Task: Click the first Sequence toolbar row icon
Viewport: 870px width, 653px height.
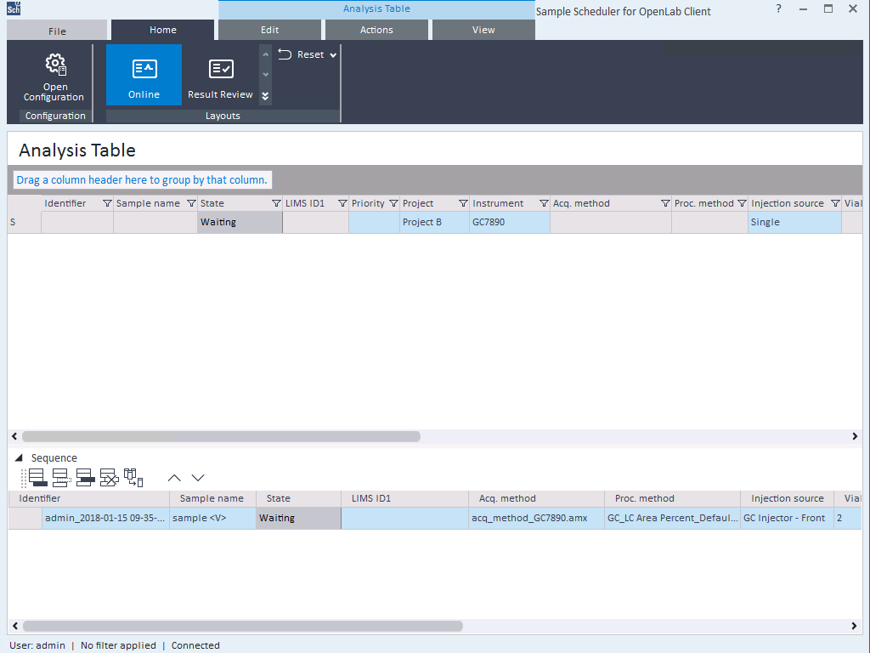Action: pyautogui.click(x=37, y=478)
